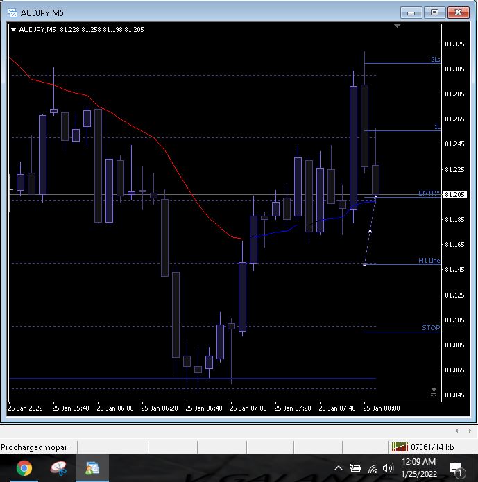Screen dimensions: 478x482
Task: Click the skull icon in the chart corner
Action: tap(434, 392)
